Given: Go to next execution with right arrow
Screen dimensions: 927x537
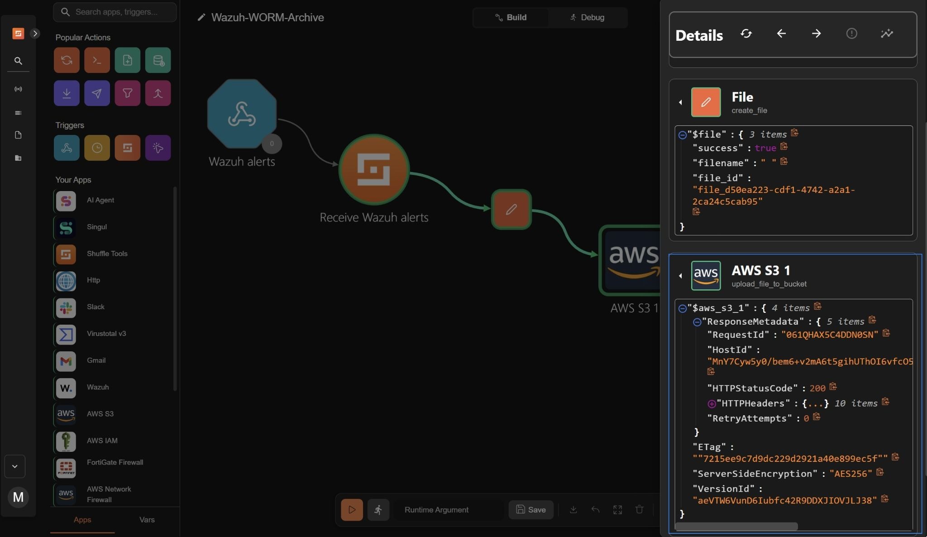Looking at the screenshot, I should [x=816, y=34].
